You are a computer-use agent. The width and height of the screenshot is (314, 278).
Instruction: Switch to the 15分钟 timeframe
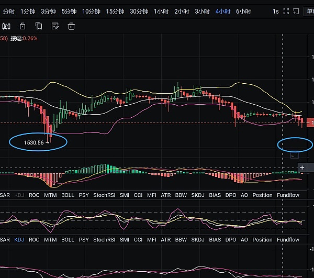tap(115, 11)
